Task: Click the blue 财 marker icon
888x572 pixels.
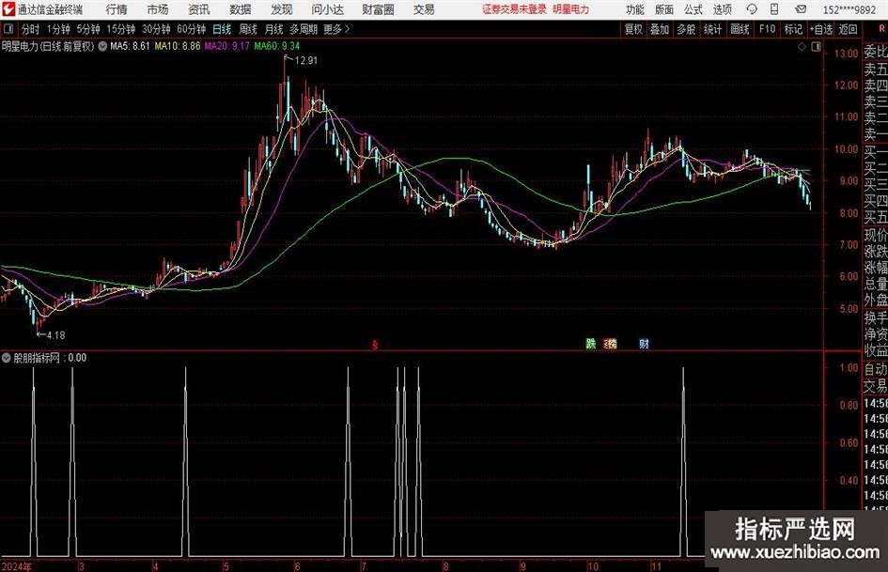Action: 644,343
